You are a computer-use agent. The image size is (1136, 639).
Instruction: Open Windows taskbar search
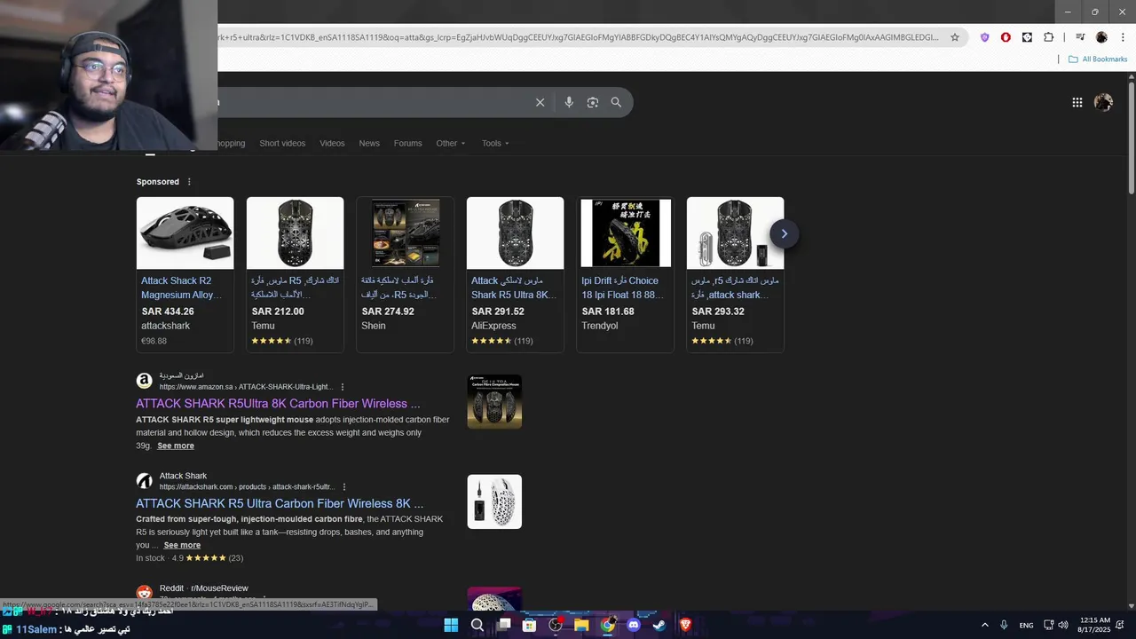click(x=477, y=625)
